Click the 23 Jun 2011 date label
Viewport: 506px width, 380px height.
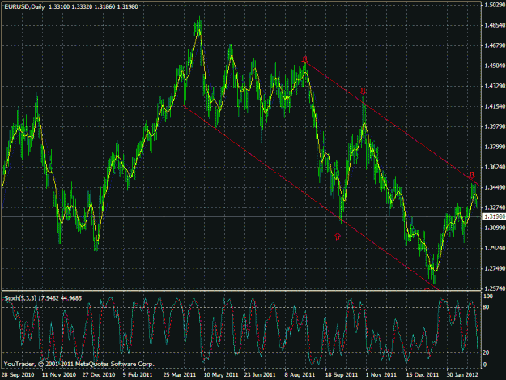coord(260,374)
